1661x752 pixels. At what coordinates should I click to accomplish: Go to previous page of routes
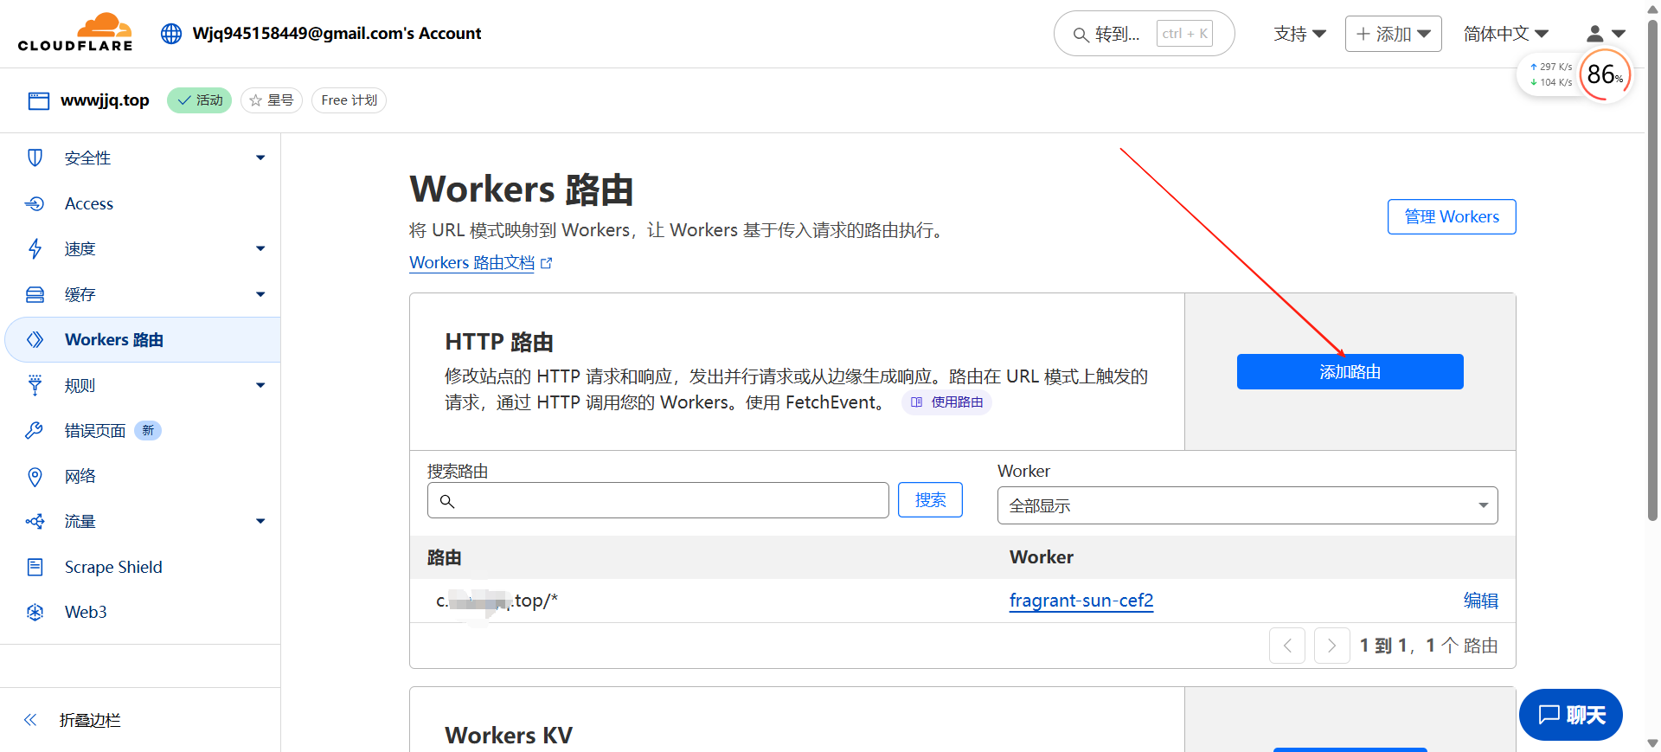1287,646
